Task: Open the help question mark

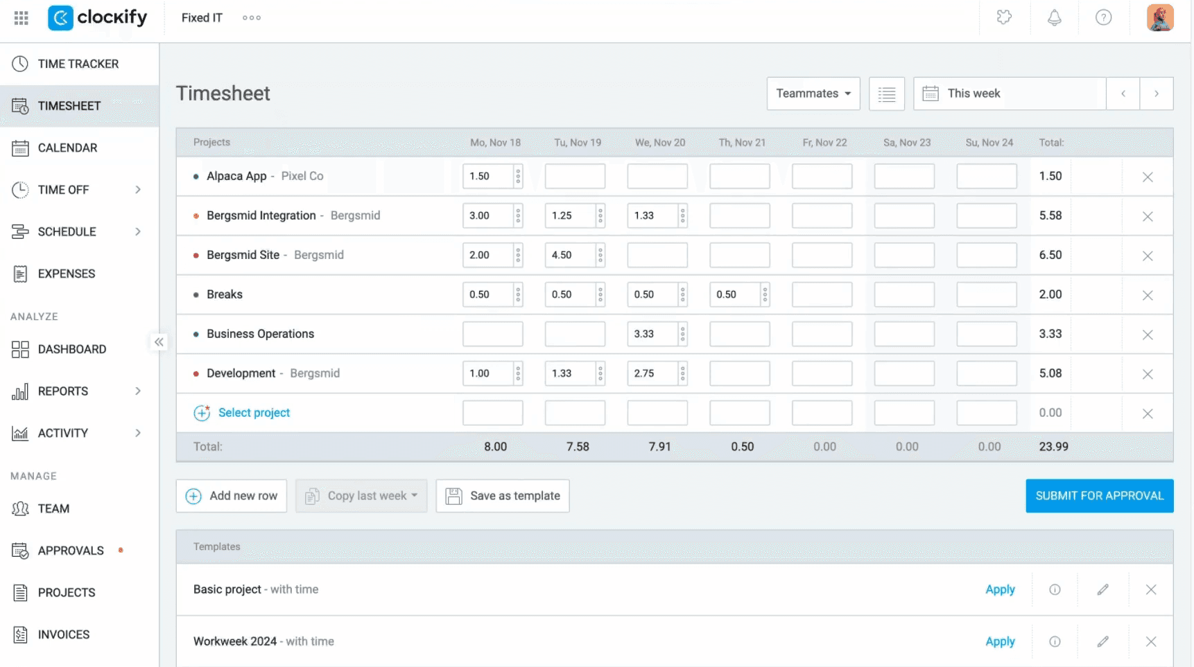Action: click(x=1103, y=18)
